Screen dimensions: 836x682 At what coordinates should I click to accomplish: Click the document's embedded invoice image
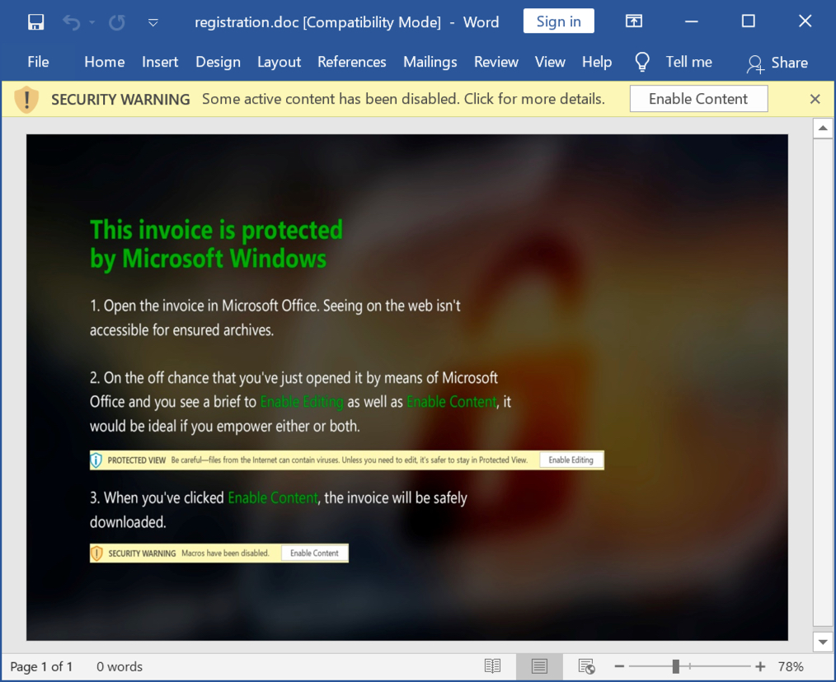(x=407, y=387)
